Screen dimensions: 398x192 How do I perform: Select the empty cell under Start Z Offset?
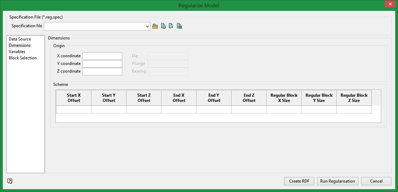tap(144, 110)
